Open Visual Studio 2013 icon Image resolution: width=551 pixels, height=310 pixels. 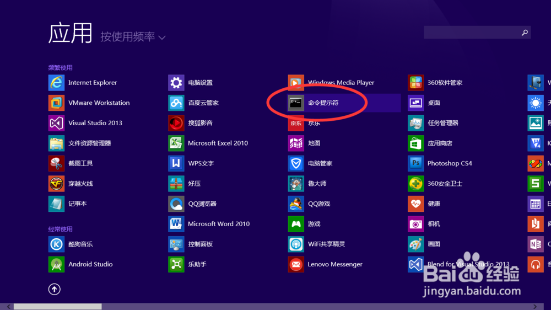pos(56,123)
